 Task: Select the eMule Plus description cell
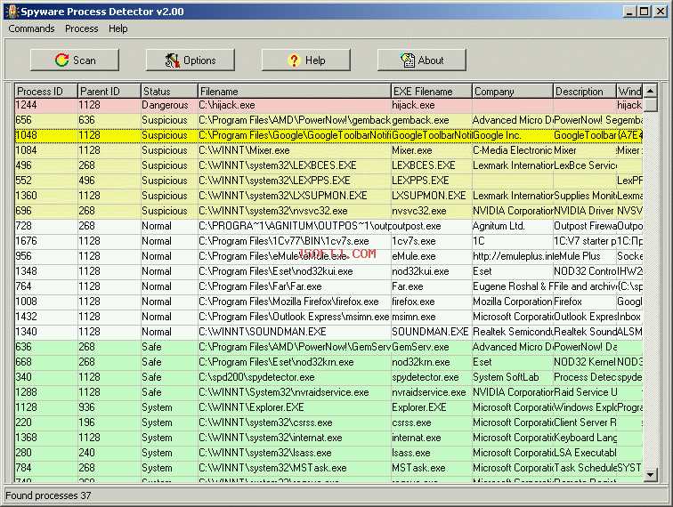click(x=585, y=256)
